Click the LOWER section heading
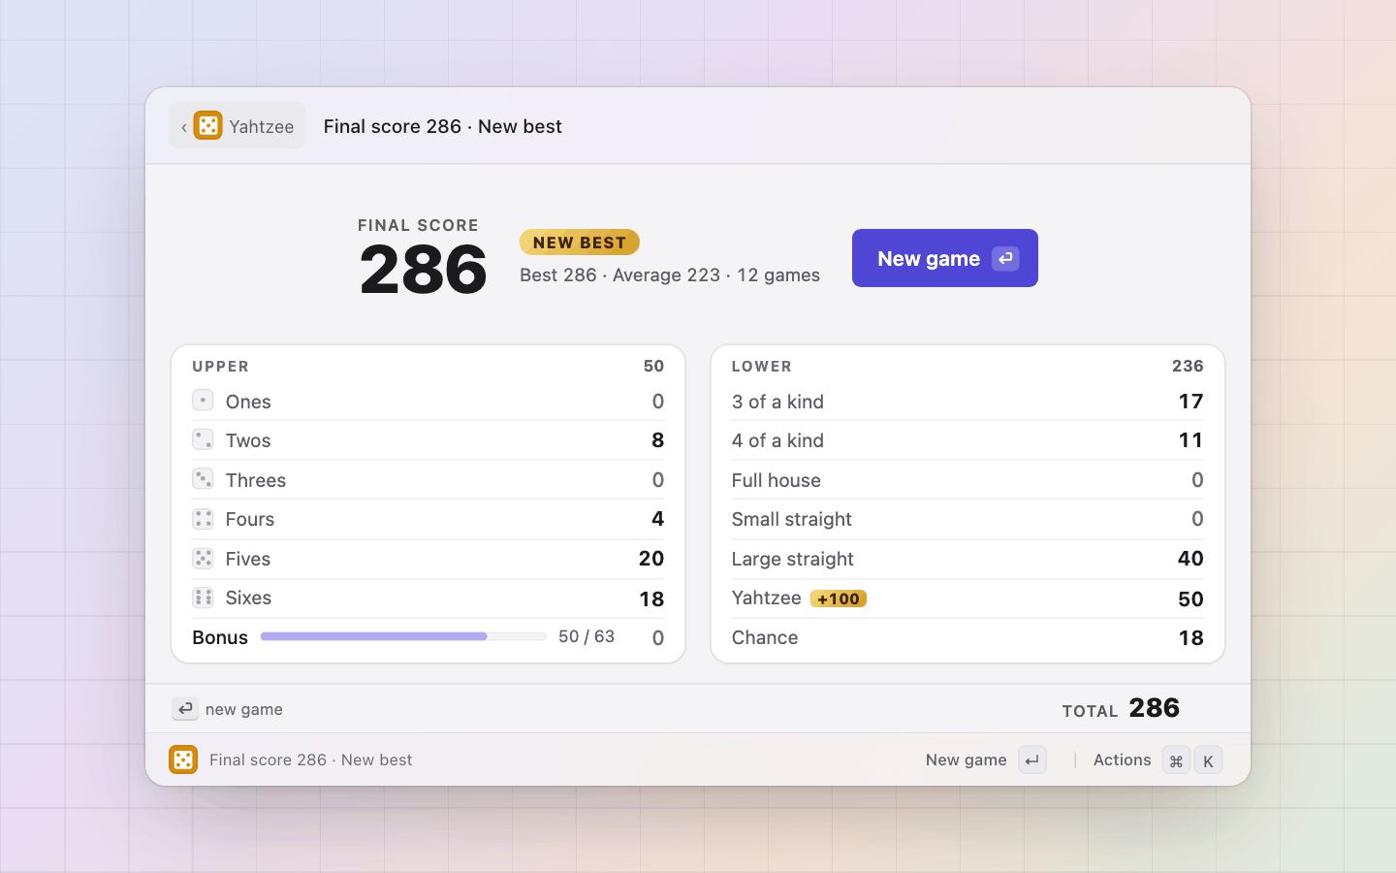The width and height of the screenshot is (1396, 873). click(x=762, y=366)
